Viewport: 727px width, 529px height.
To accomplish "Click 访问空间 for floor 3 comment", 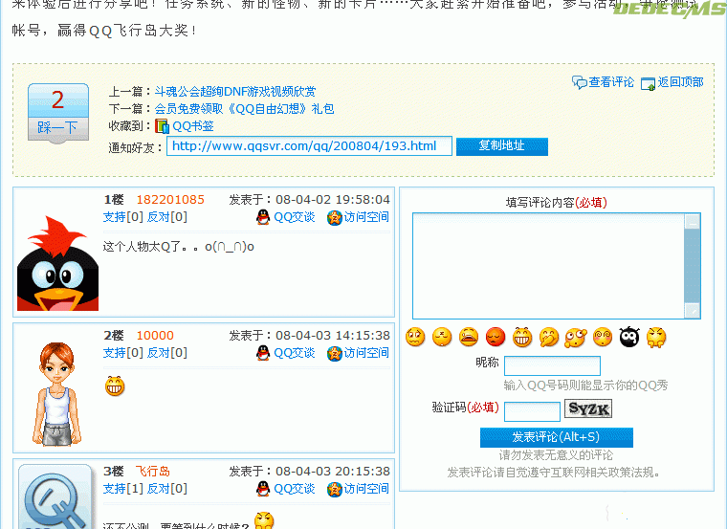I will pyautogui.click(x=366, y=489).
